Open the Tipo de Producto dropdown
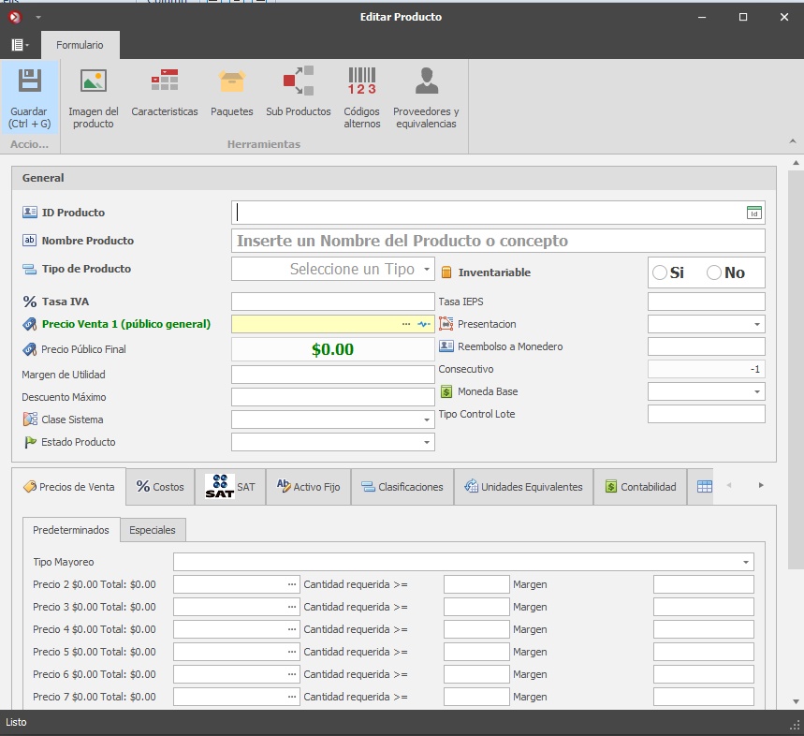Screen dimensions: 804x736 pyautogui.click(x=427, y=269)
